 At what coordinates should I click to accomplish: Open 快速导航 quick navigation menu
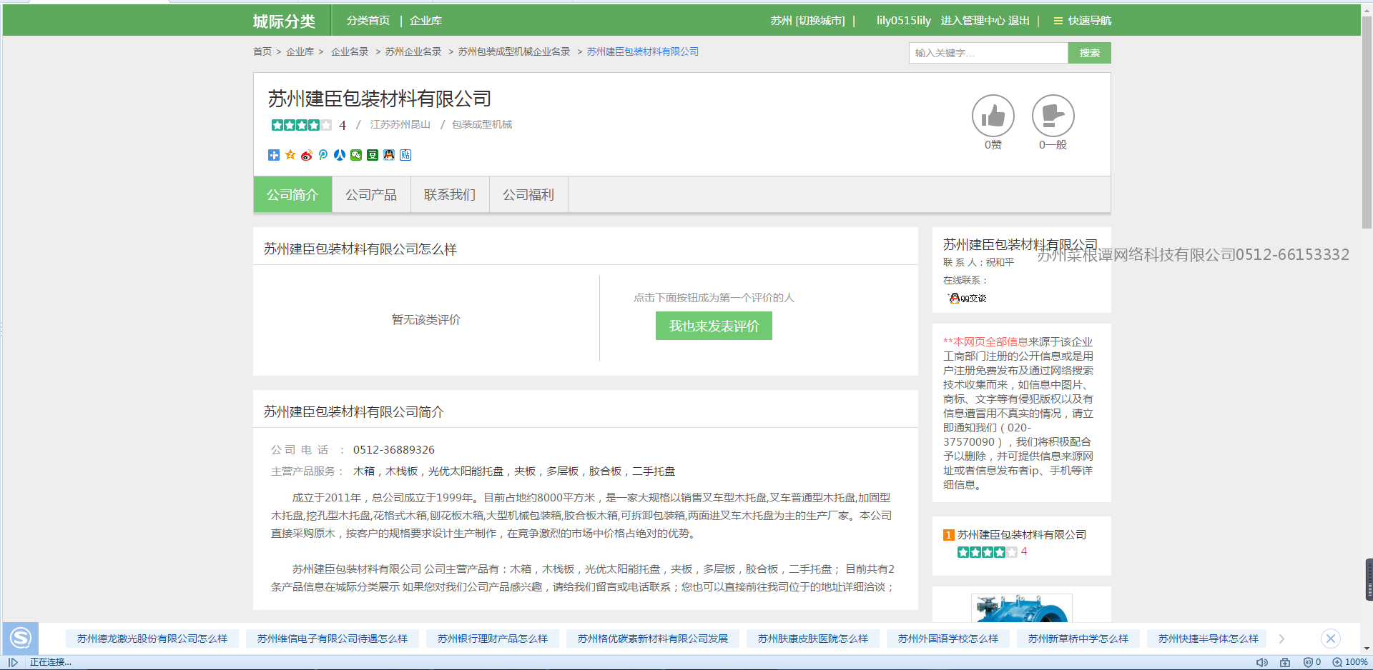coord(1083,21)
